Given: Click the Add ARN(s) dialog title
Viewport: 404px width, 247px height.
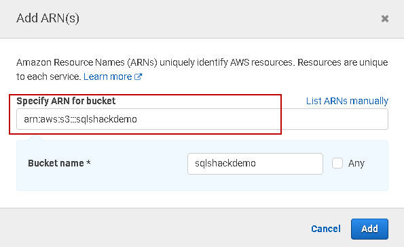Looking at the screenshot, I should 48,18.
